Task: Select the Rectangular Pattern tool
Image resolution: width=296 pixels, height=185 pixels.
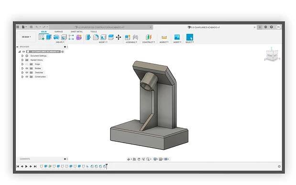Action: 71,37
